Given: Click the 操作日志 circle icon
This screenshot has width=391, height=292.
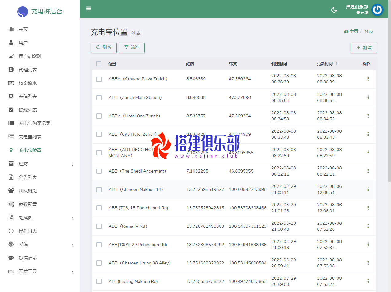Looking at the screenshot, I should coord(11,231).
